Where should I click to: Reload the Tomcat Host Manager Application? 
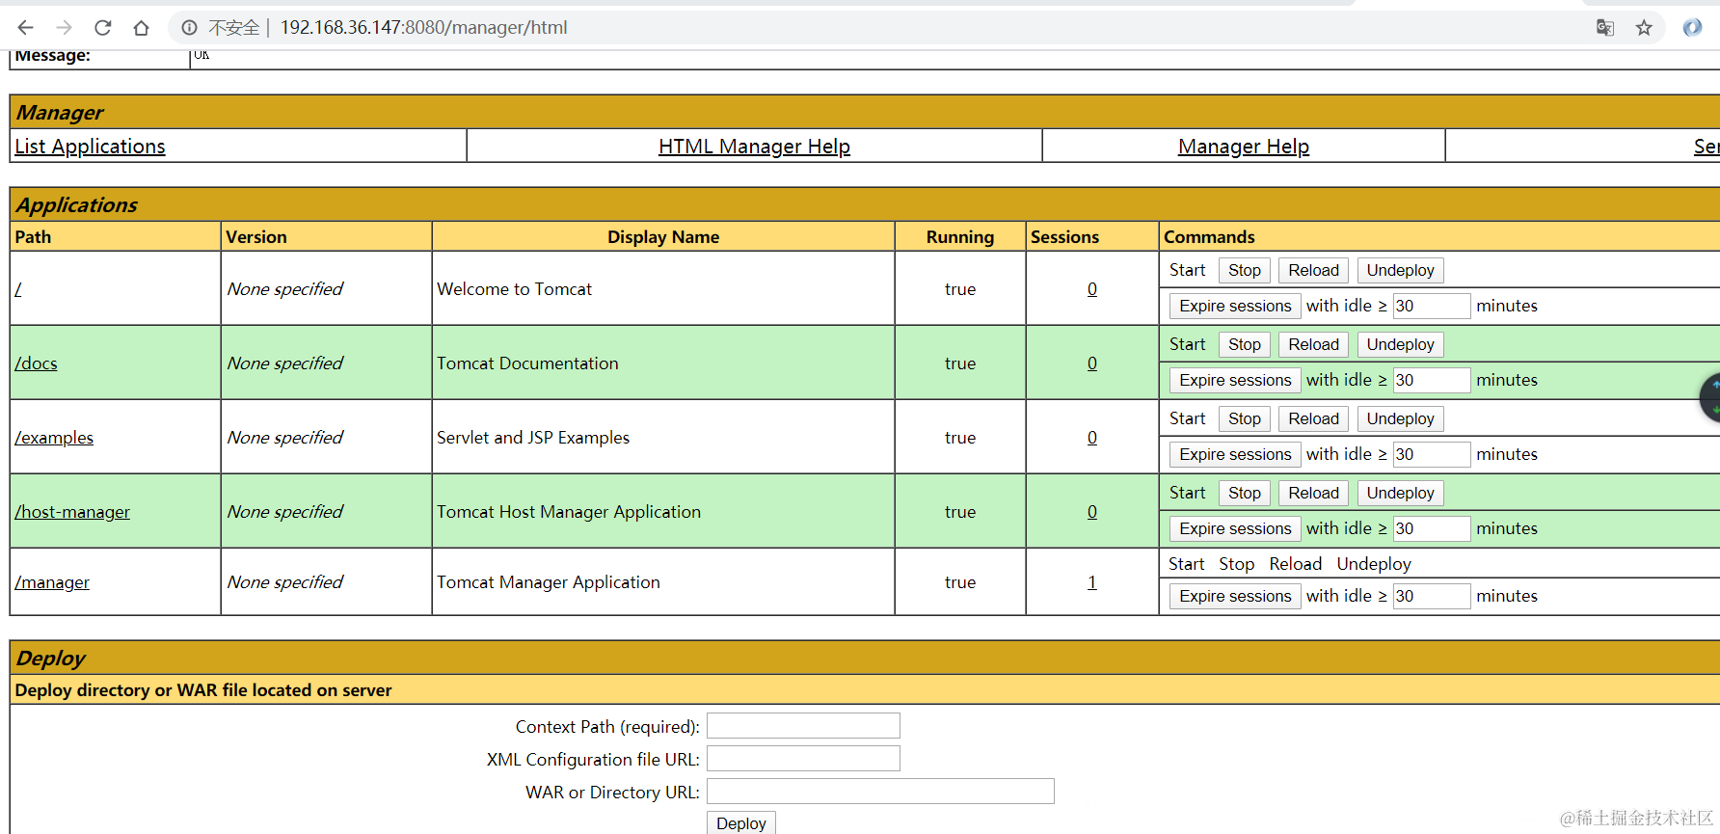click(x=1313, y=493)
